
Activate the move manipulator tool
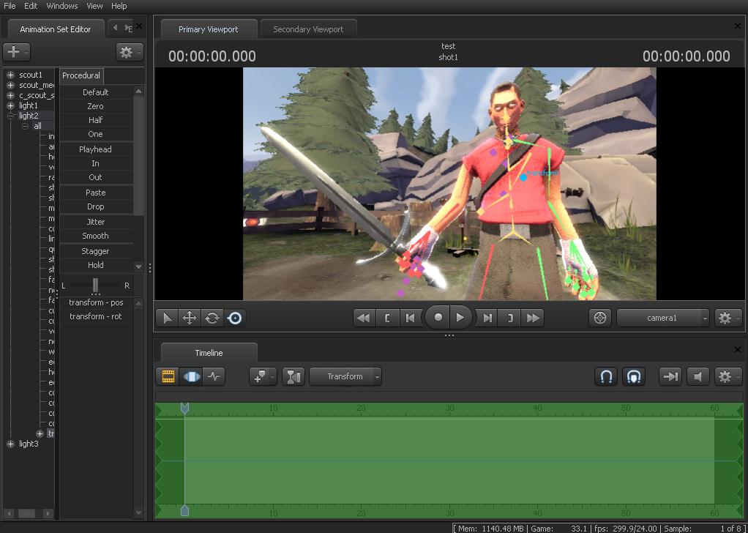[x=189, y=318]
